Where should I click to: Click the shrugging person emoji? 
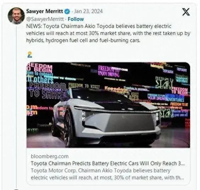click(x=30, y=54)
